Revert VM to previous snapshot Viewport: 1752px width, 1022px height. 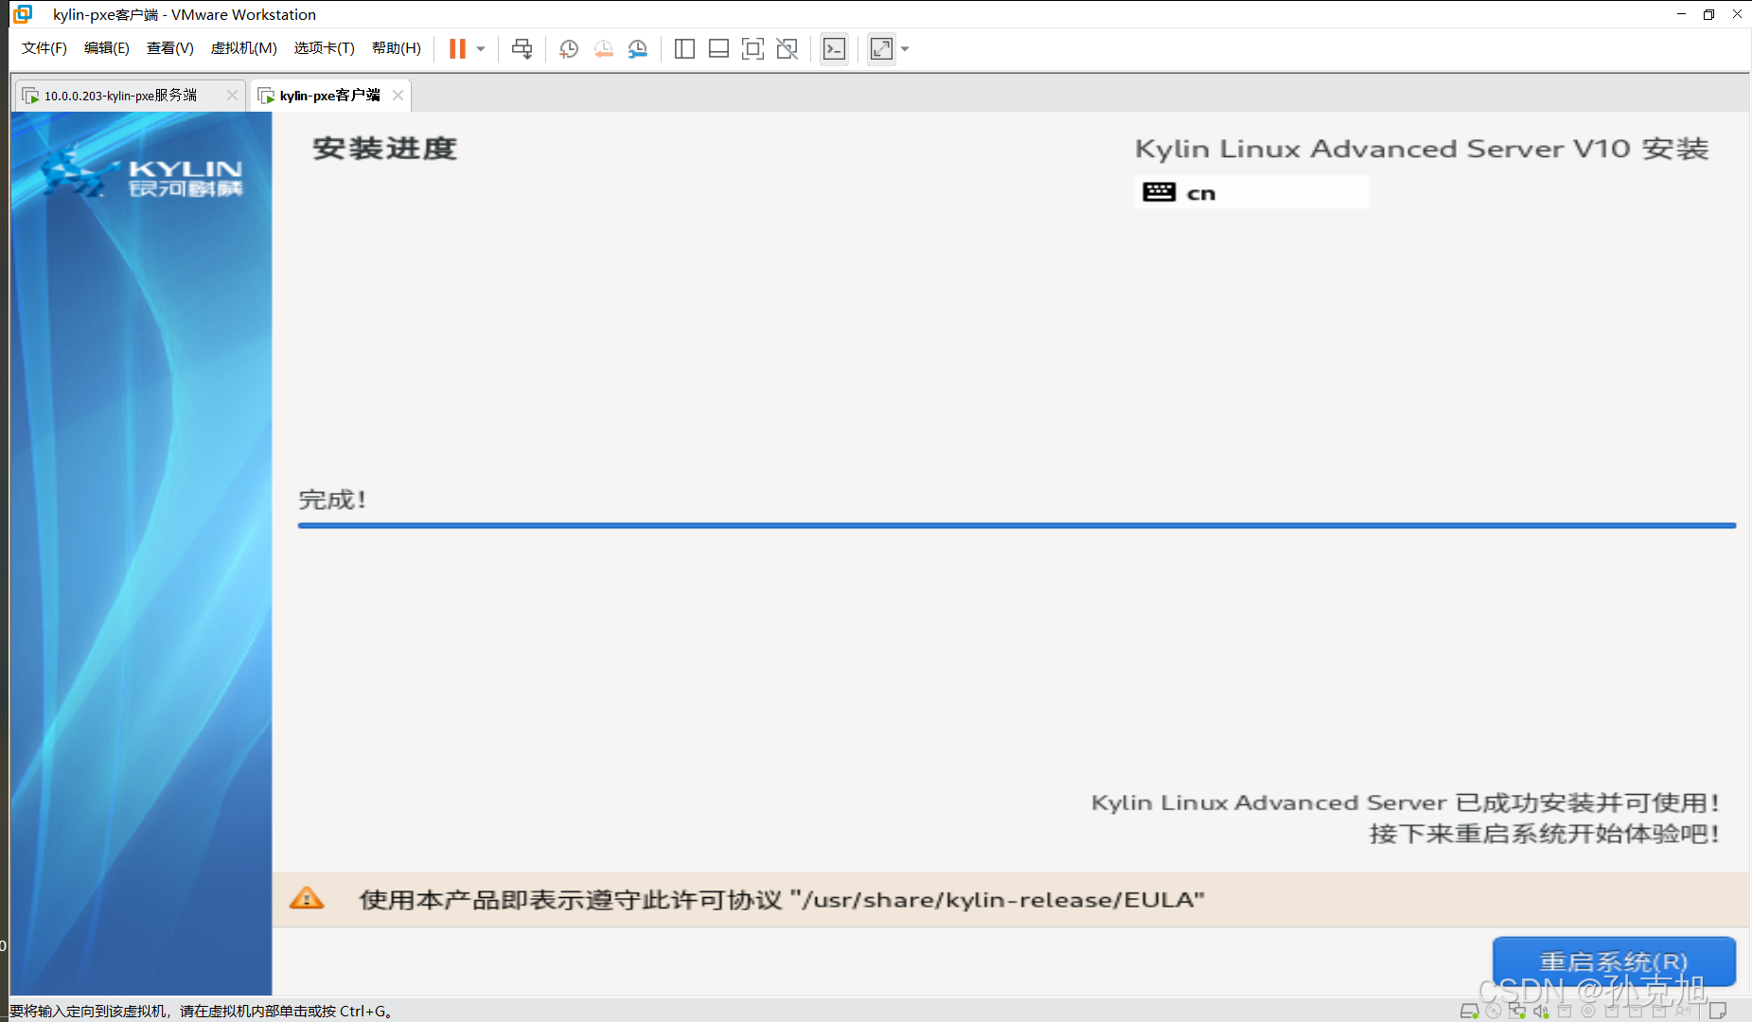click(603, 49)
